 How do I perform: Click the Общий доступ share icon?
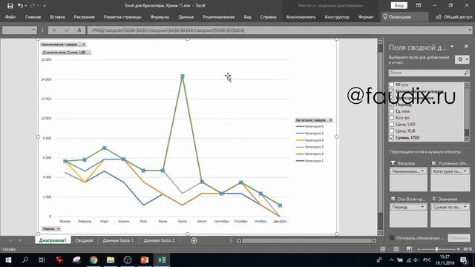439,17
